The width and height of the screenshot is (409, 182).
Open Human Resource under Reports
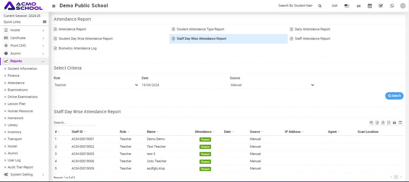point(20,111)
